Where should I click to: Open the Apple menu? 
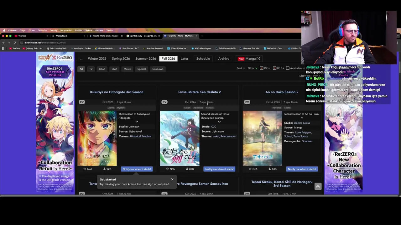4,30
